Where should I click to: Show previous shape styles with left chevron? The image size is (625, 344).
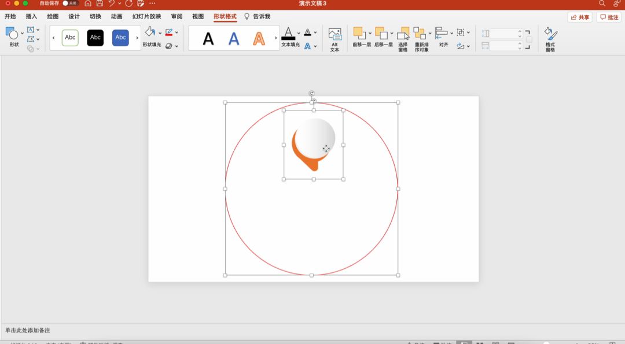click(x=54, y=38)
